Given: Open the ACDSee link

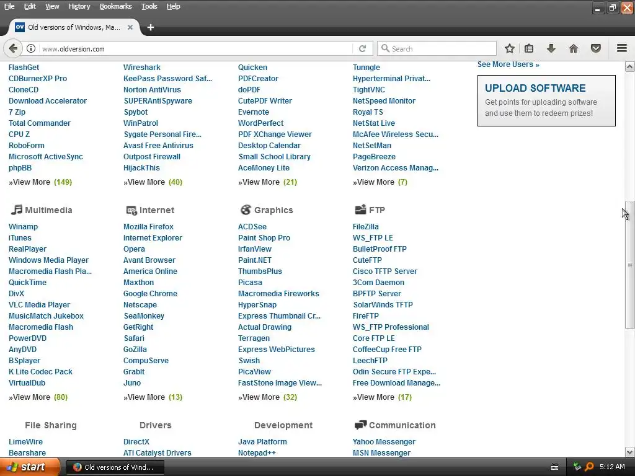Looking at the screenshot, I should coord(252,227).
